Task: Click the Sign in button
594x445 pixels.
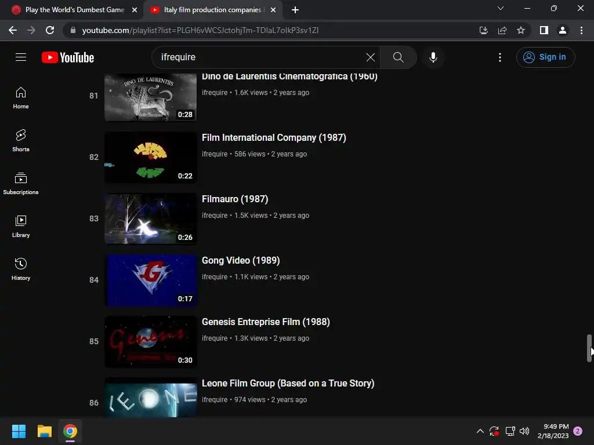Action: (545, 57)
